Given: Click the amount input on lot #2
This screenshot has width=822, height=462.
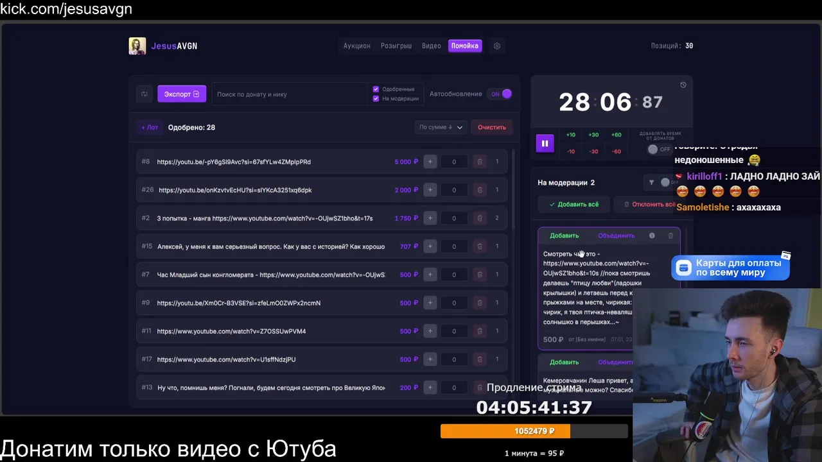Looking at the screenshot, I should [x=454, y=218].
